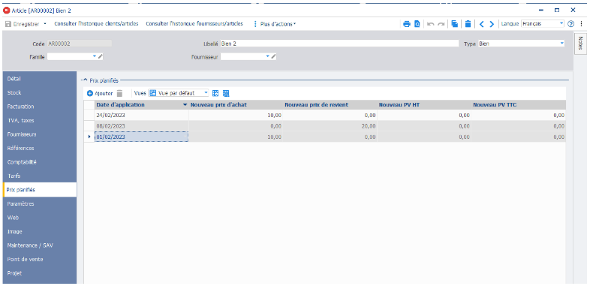Delete the article with the toolbar trash icon

tap(468, 24)
